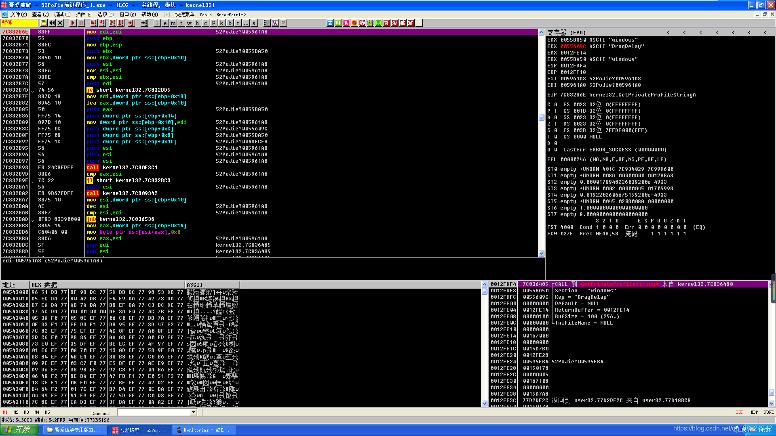Open the 调试(D) menu
This screenshot has width=776, height=436.
(62, 14)
